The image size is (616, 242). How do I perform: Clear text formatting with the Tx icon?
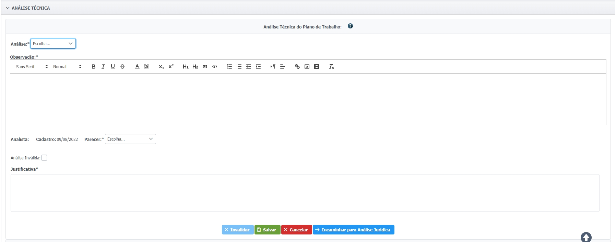pos(331,66)
